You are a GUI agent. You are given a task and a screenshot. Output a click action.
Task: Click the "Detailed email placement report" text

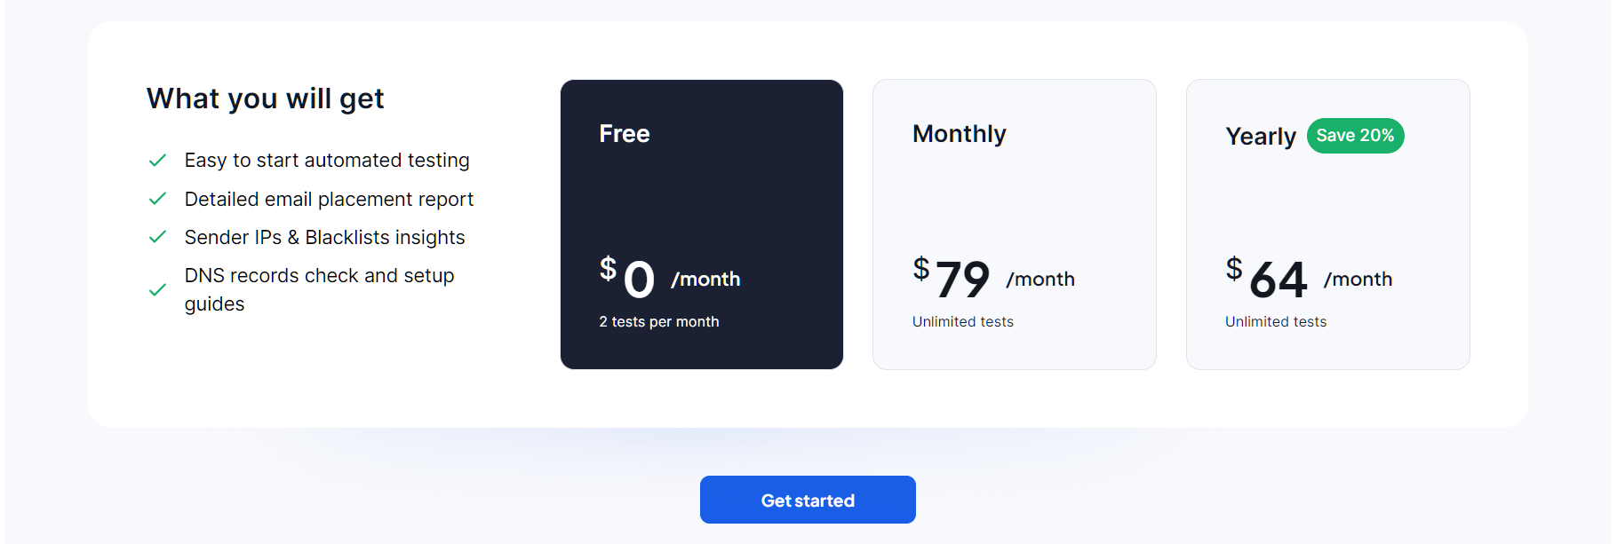(329, 200)
